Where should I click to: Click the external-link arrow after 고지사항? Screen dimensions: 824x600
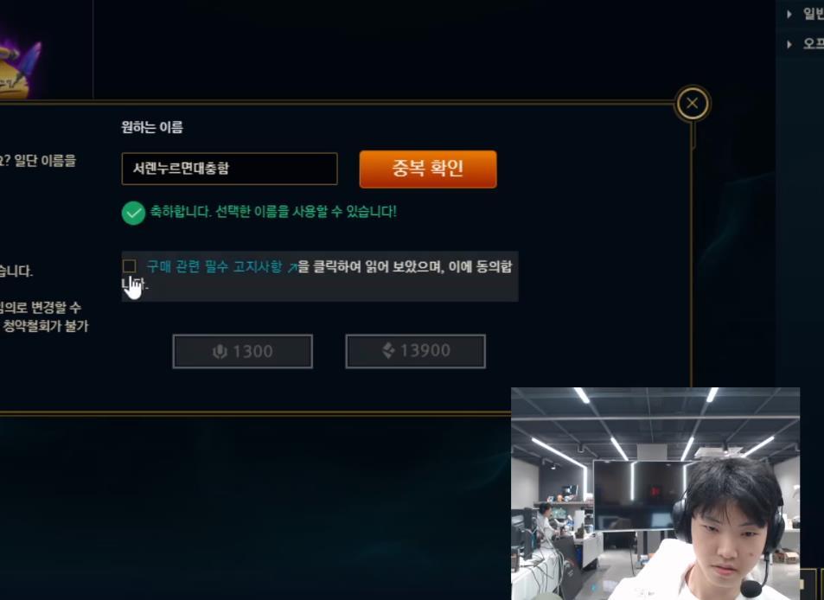(x=292, y=268)
